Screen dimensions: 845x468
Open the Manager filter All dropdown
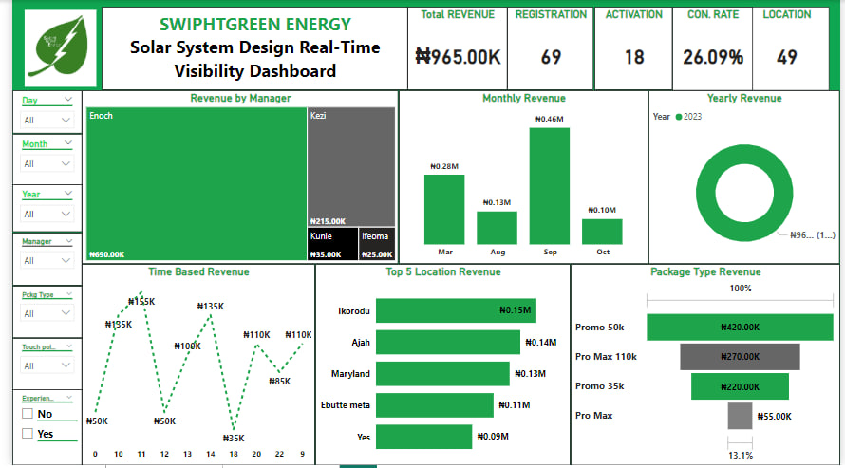(x=47, y=261)
